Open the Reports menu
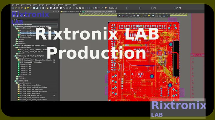Image resolution: width=215 pixels, height=120 pixels. pyautogui.click(x=61, y=5)
